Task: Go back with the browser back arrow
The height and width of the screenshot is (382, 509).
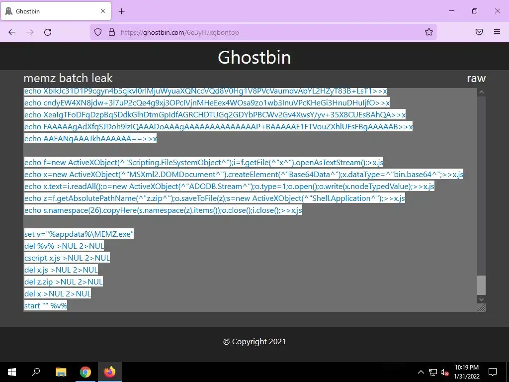Action: point(12,32)
